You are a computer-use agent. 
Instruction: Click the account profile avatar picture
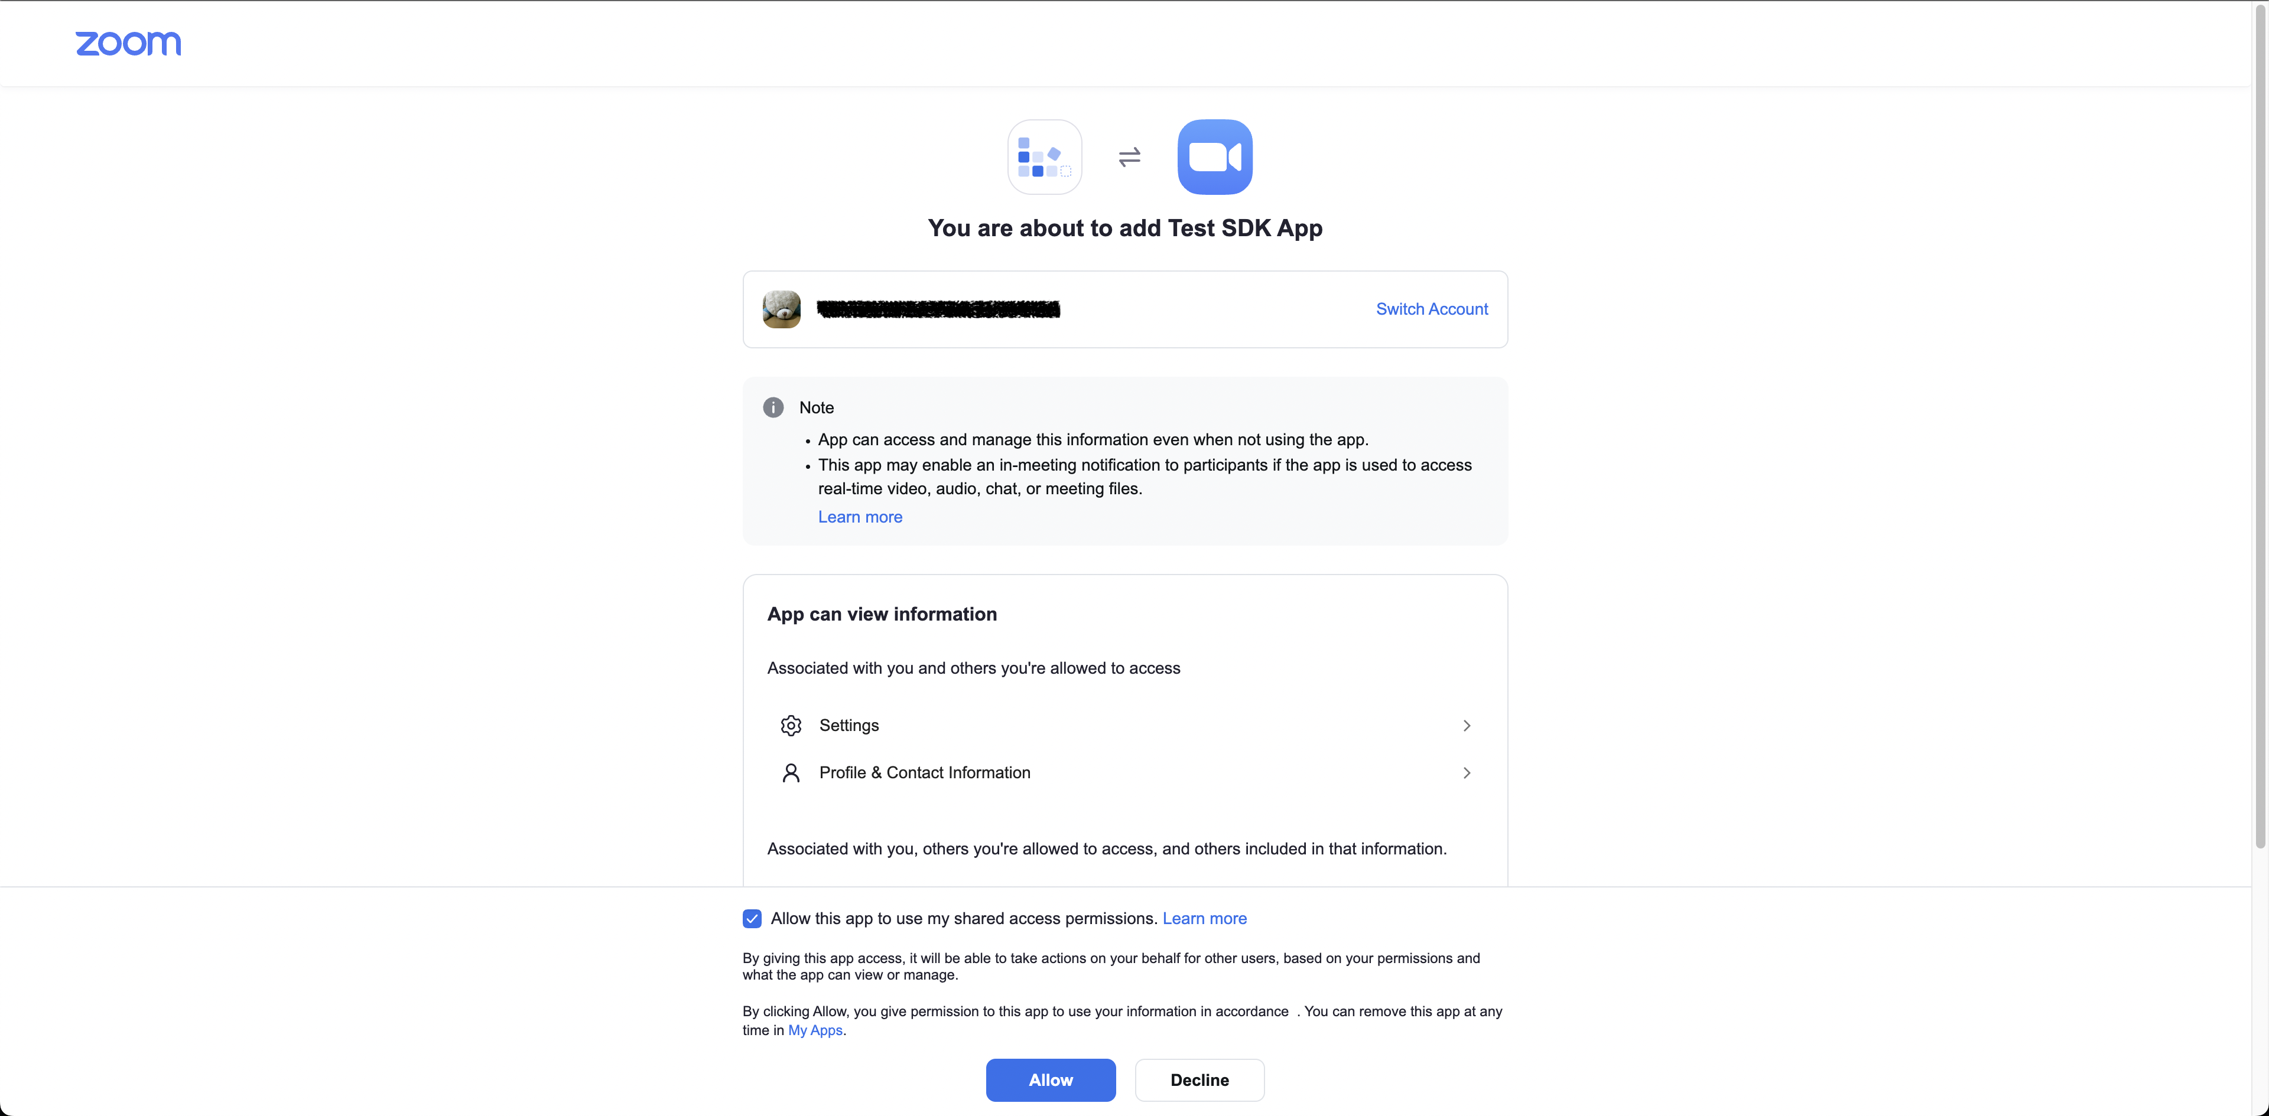coord(781,309)
